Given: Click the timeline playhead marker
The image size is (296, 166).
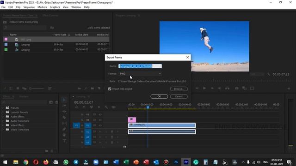Looking at the screenshot, I should point(148,107).
